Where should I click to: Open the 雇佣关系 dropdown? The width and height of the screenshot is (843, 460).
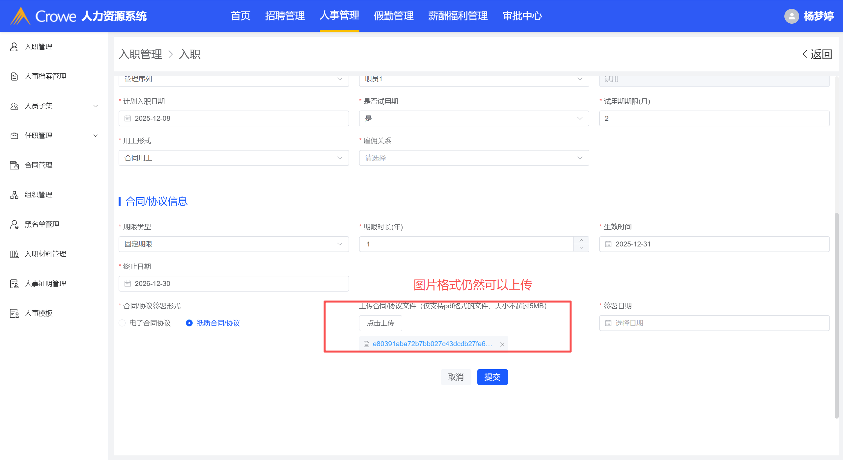474,158
